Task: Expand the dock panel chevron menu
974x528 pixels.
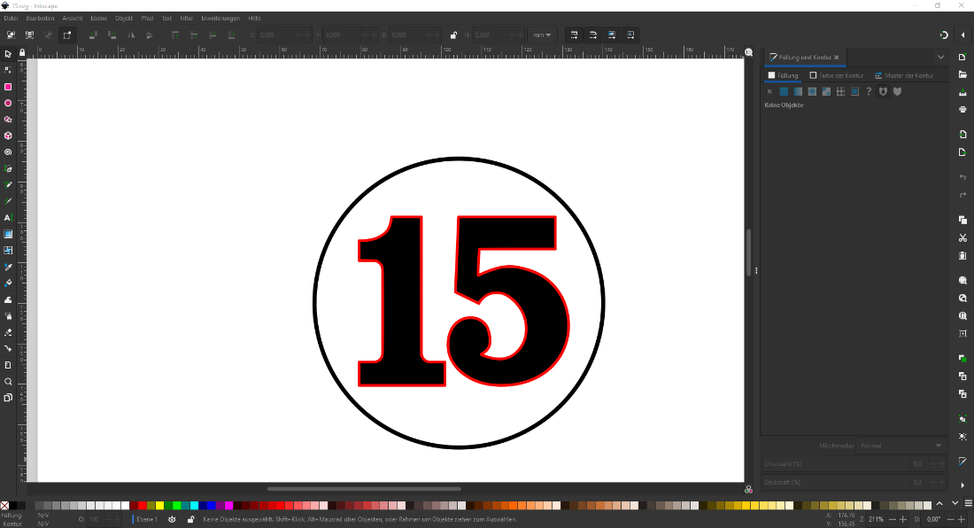Action: click(x=940, y=58)
